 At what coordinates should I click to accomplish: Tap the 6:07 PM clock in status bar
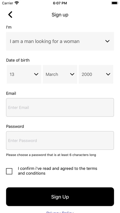click(60, 3)
